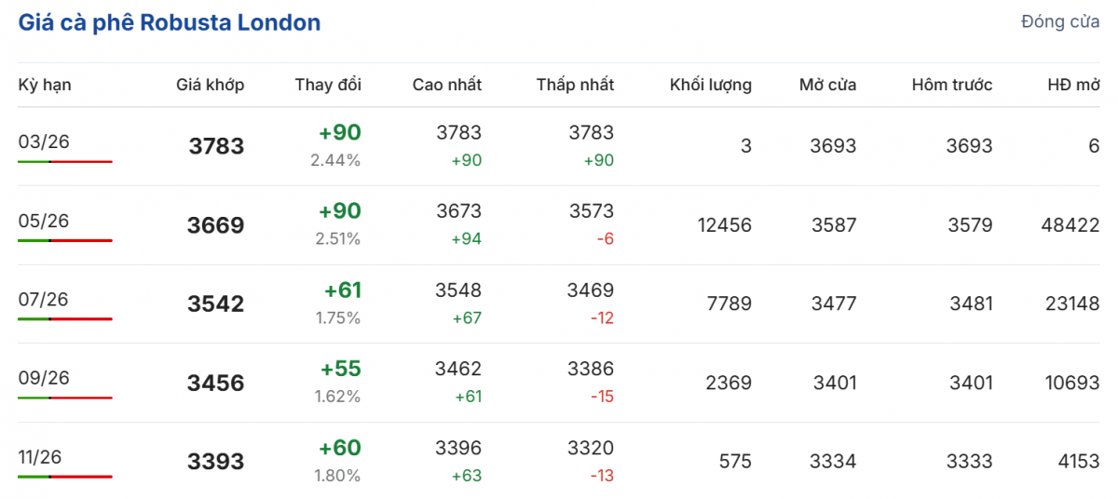Click the 'Giá cà phê Robusta London' title

click(x=170, y=23)
